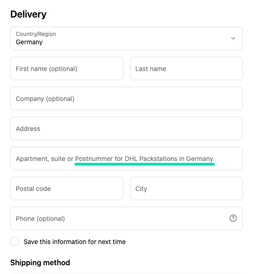Viewport: 254px width, 274px height.
Task: Click the Country/Region chevron arrow
Action: pos(233,38)
